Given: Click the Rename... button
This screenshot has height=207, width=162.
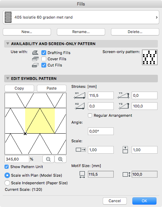Looking at the screenshot, I should click(x=81, y=32).
